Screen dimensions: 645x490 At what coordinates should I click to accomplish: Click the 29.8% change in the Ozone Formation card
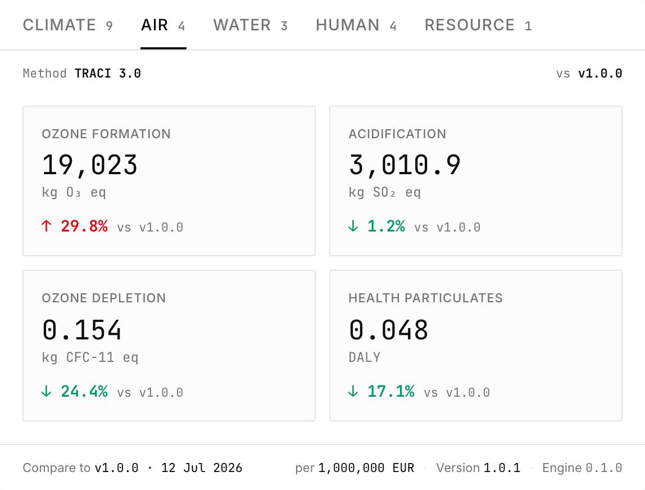(x=84, y=226)
